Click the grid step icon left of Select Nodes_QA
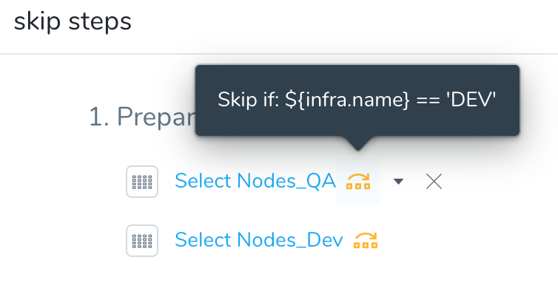Viewport: 558px width, 285px height. click(142, 182)
